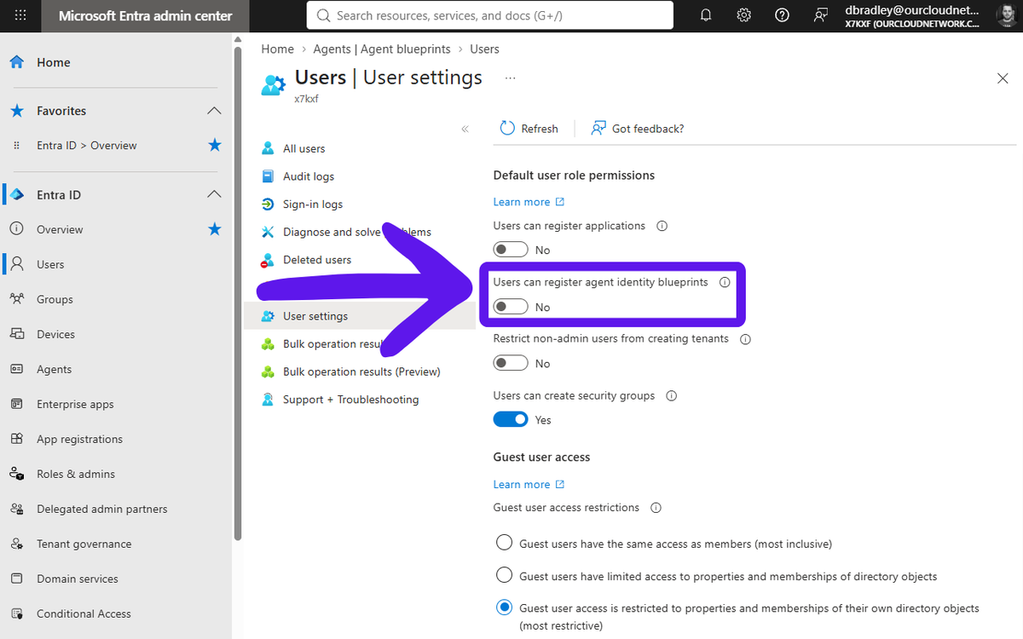This screenshot has height=639, width=1023.
Task: Toggle Users can register agent identity blueprints
Action: coord(511,307)
